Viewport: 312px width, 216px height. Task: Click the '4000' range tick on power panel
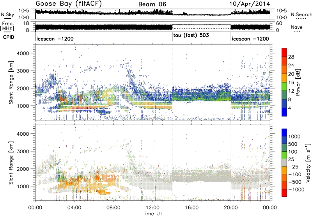click(x=23, y=53)
